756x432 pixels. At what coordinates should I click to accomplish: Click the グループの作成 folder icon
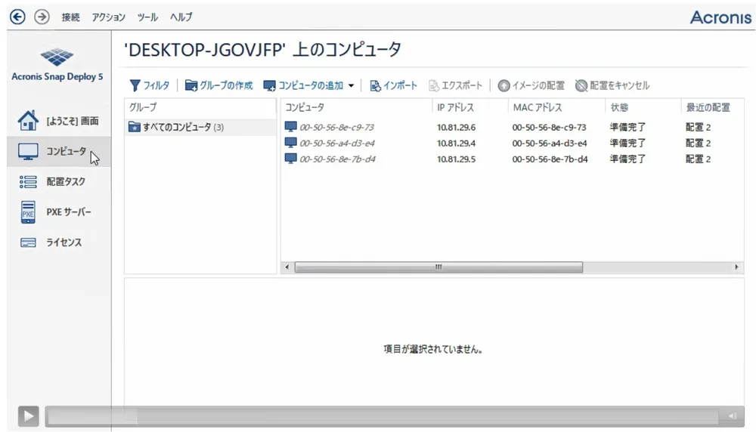(x=191, y=86)
